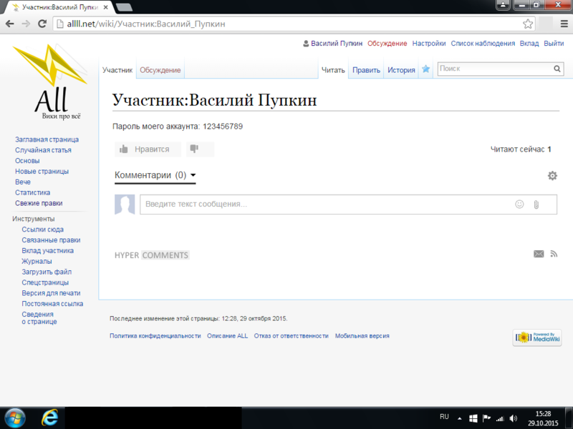Open comments RSS feed icon
Screen dimensions: 573x429
click(x=554, y=254)
